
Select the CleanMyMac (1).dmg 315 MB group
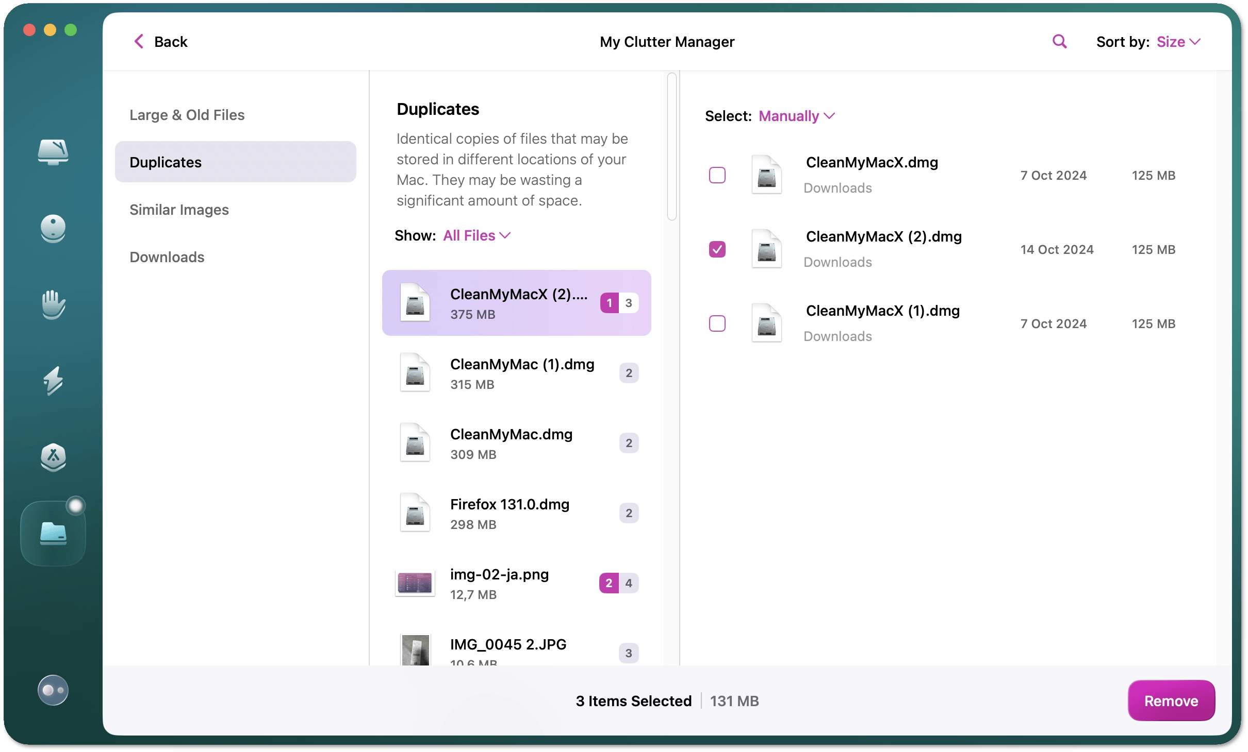coord(517,373)
